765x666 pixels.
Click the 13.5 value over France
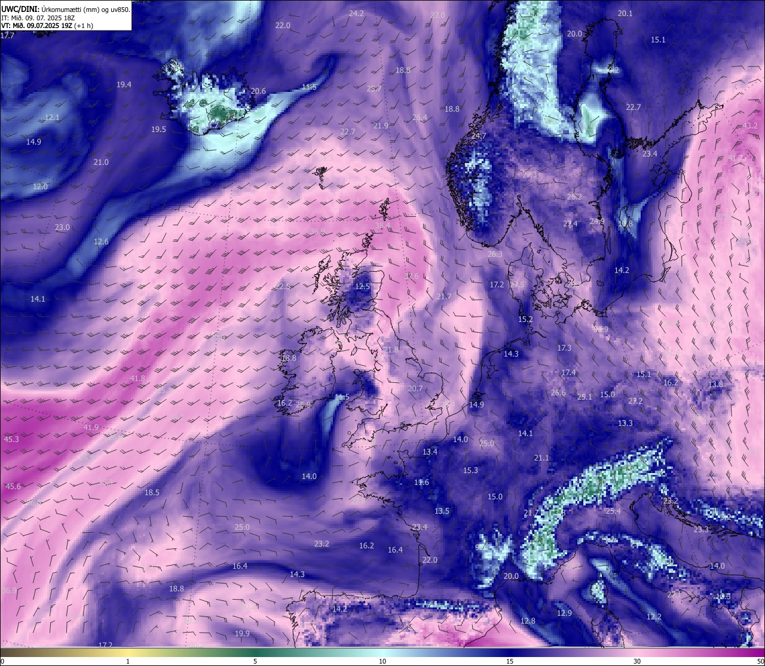coord(442,511)
